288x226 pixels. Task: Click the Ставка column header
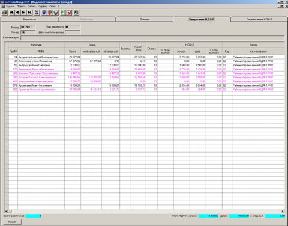point(152,49)
